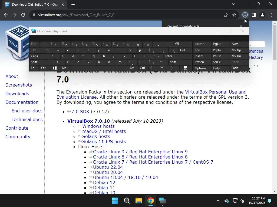Click the page vertical scrollbar thumb

275,42
